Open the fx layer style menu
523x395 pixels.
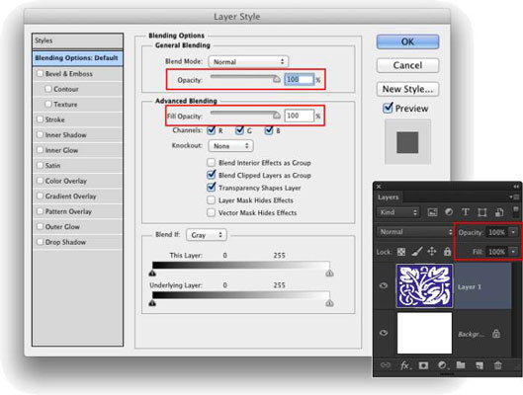[x=405, y=365]
